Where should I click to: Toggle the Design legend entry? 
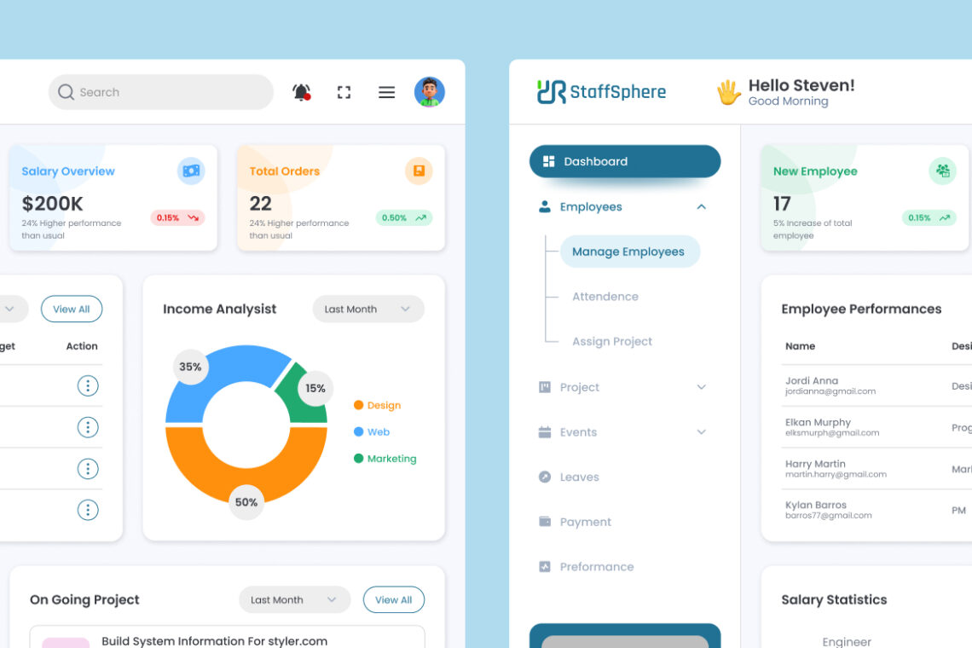click(x=377, y=405)
